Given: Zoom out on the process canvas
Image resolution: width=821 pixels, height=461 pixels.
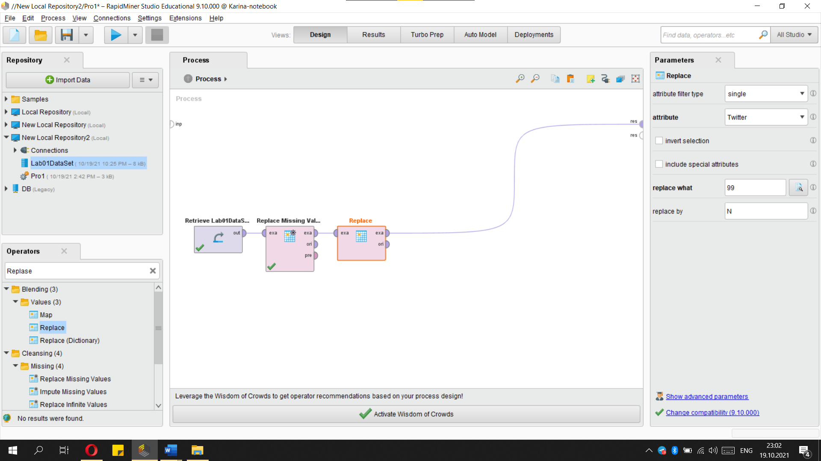Looking at the screenshot, I should click(x=535, y=79).
